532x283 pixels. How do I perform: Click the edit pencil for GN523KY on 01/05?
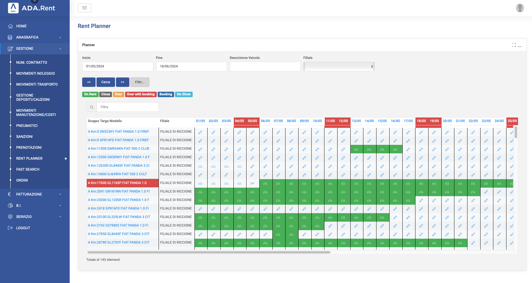click(x=200, y=132)
